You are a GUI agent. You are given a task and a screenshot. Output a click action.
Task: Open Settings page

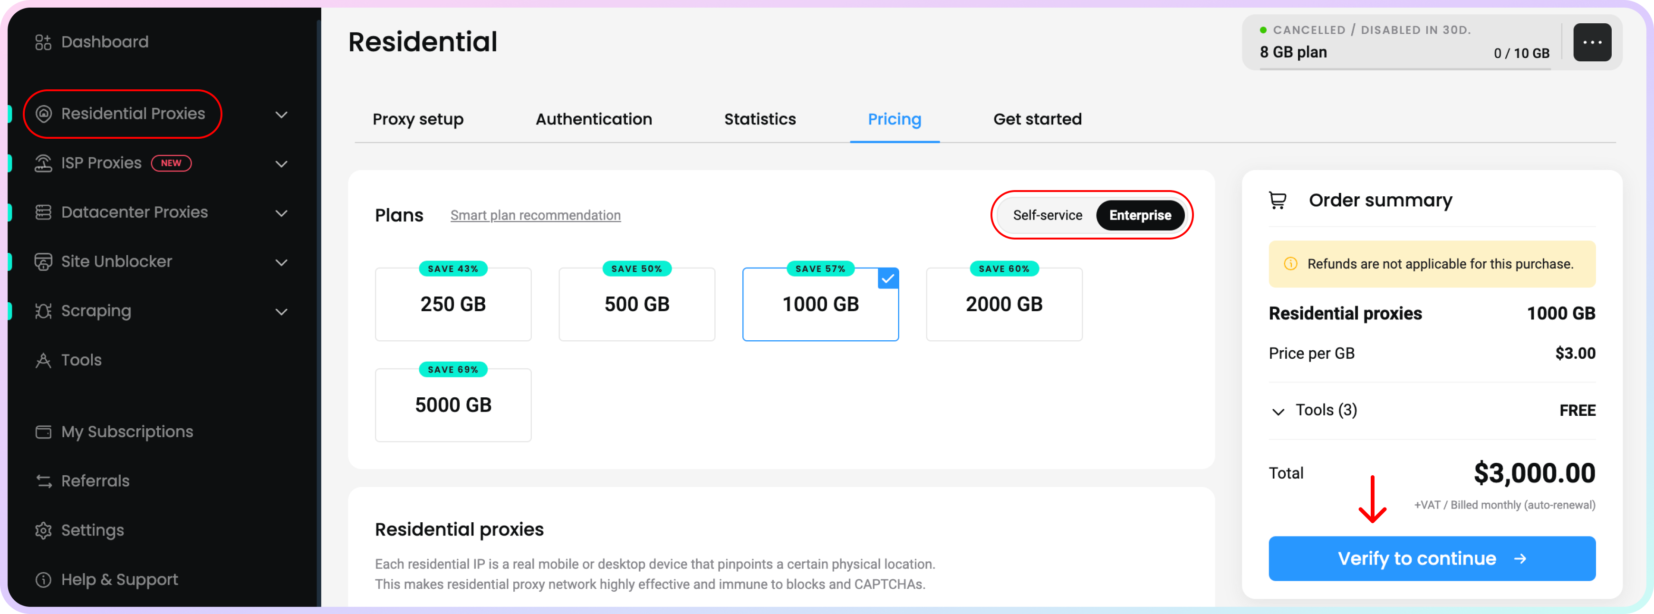(x=93, y=530)
